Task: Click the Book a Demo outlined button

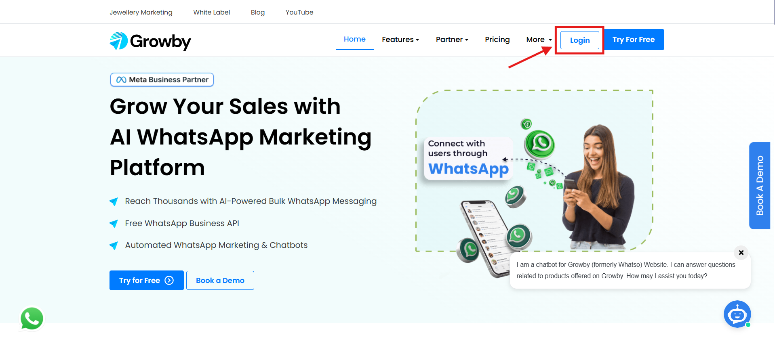Action: pyautogui.click(x=220, y=281)
